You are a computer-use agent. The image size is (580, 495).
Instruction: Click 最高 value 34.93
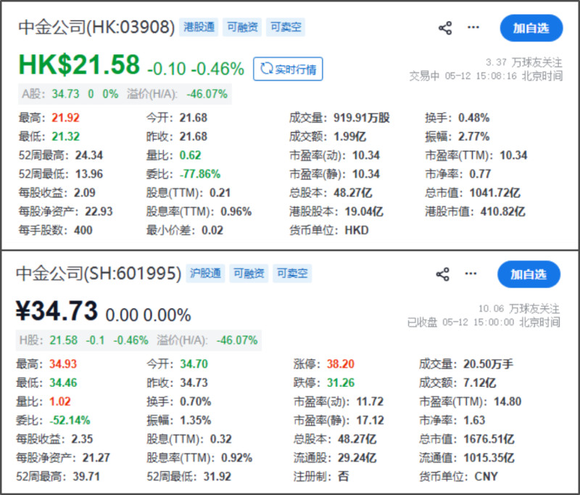tap(63, 364)
